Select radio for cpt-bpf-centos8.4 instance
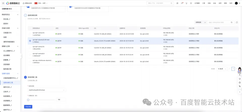This screenshot has width=242, height=112. [30, 55]
